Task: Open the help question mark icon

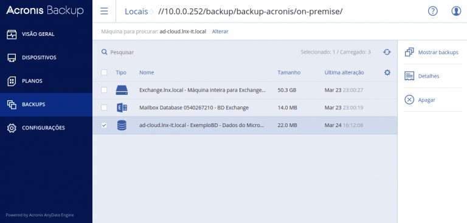Action: tap(433, 11)
